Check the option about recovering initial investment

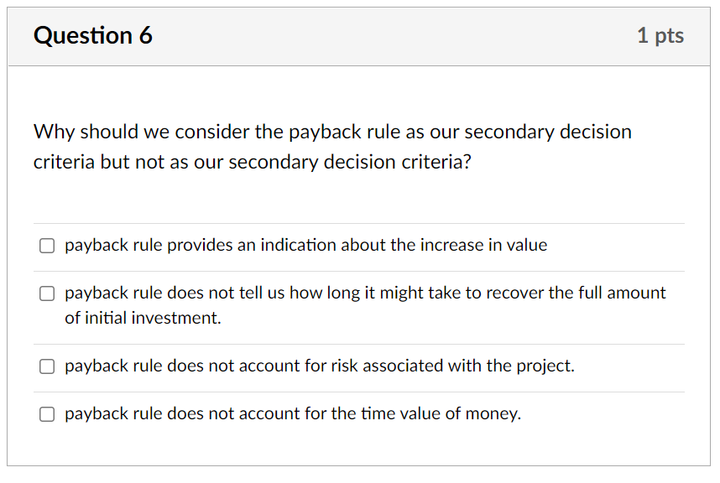[47, 293]
